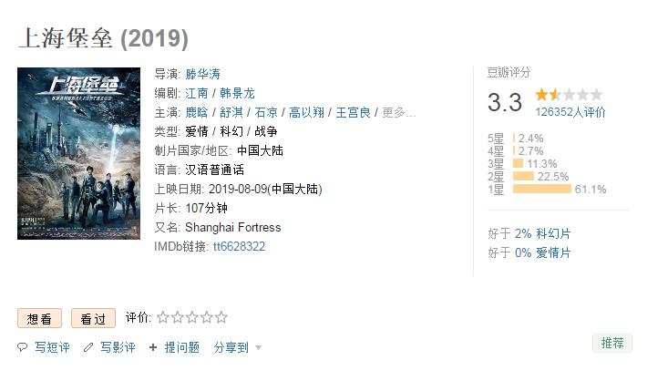Open the IMDb link tt6628322
668x381 pixels.
pos(239,247)
